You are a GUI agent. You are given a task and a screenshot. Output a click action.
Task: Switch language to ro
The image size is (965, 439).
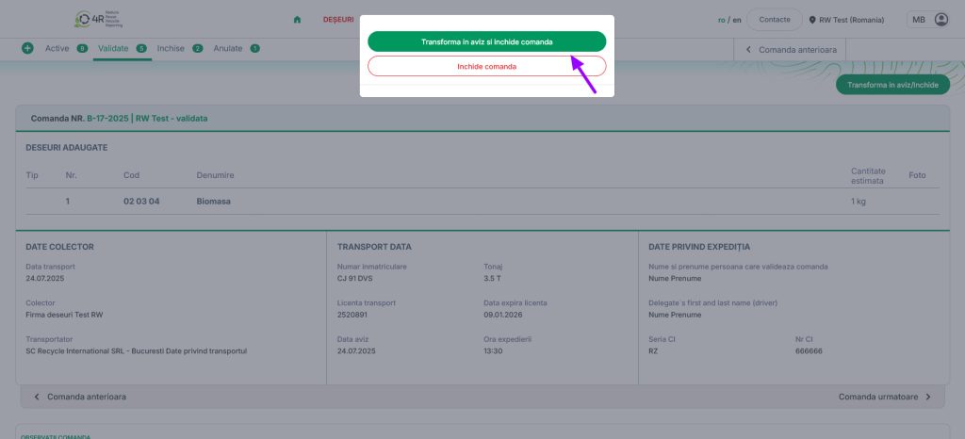(722, 19)
